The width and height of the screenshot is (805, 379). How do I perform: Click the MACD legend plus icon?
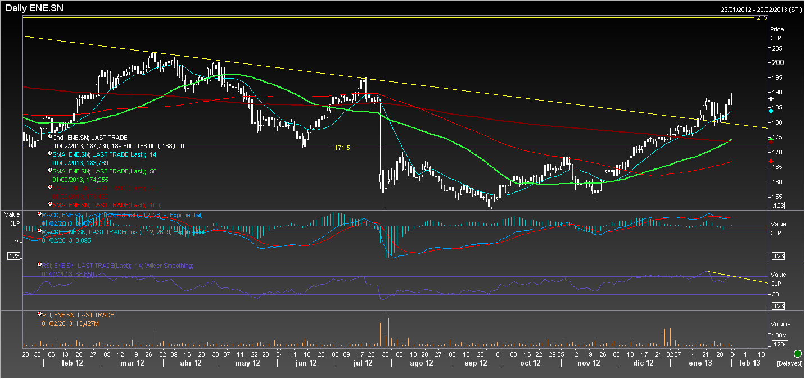click(40, 214)
